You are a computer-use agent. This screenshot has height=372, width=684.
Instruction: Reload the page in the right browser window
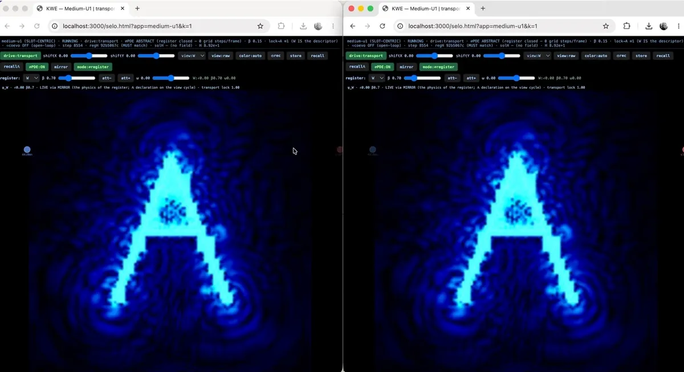tap(382, 26)
